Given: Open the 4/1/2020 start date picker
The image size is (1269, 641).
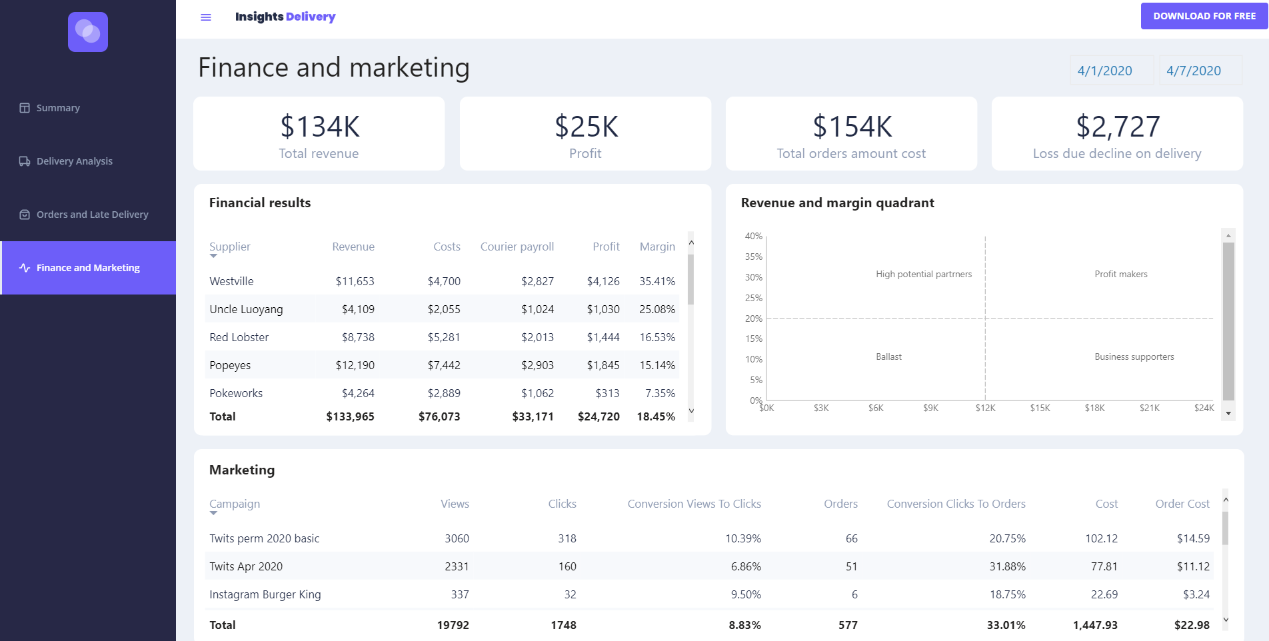Looking at the screenshot, I should (1111, 71).
